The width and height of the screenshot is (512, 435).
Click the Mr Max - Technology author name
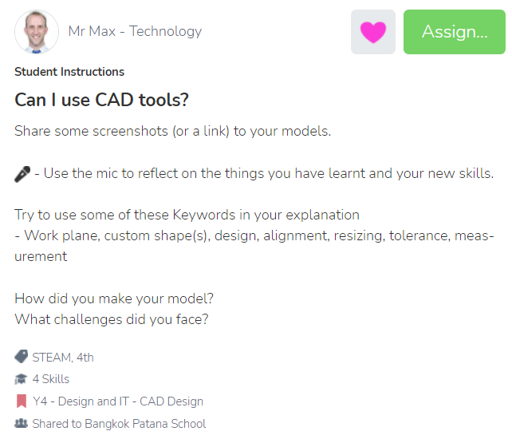(x=135, y=31)
